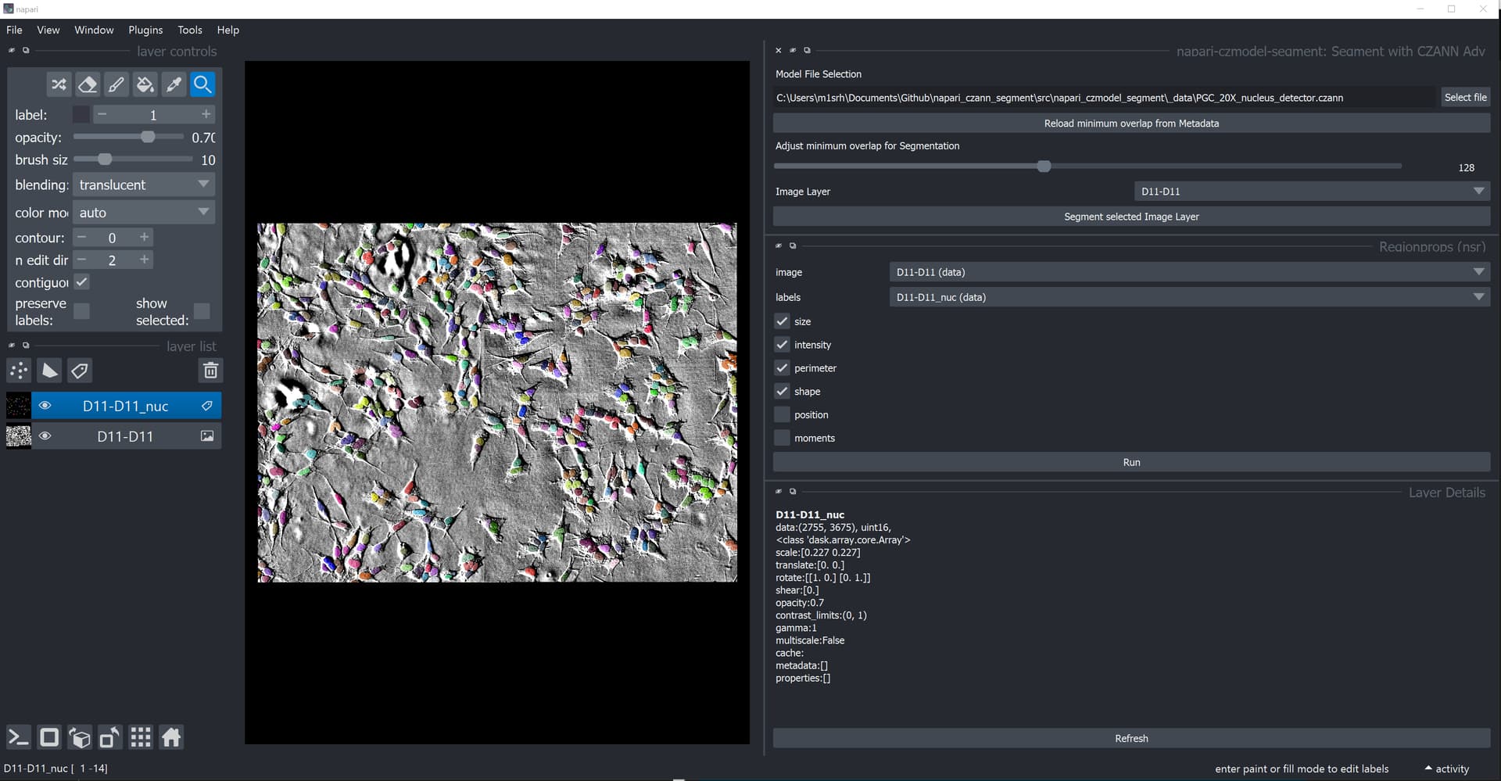Shuffle label colors
Viewport: 1501px width, 781px height.
tap(59, 84)
